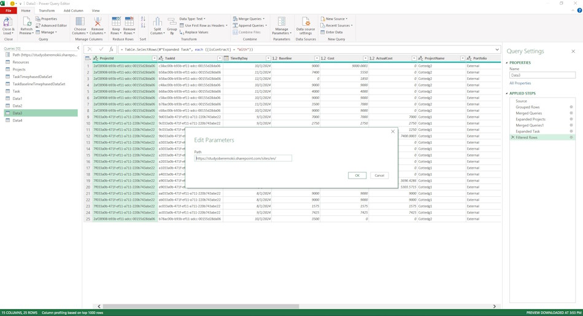The height and width of the screenshot is (316, 583).
Task: Delete the Filtered Rows step
Action: coord(512,137)
